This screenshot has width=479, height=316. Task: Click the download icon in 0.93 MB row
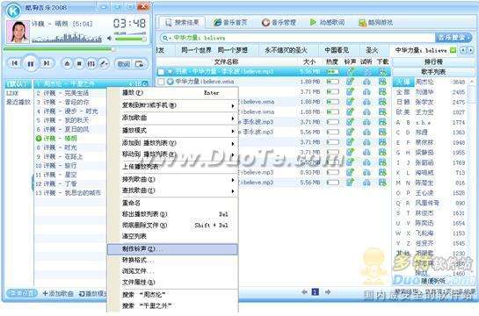(x=382, y=172)
